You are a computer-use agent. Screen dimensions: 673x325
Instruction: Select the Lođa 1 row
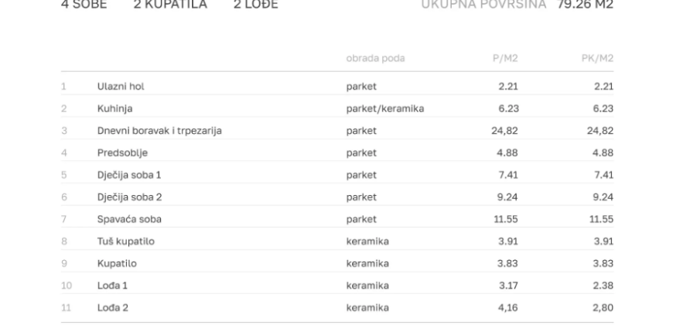337,286
